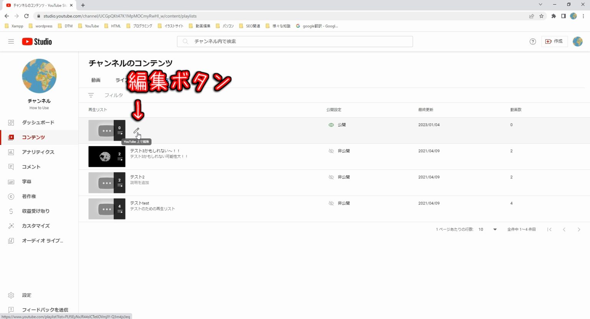
Task: Click private visibility icon for テストtest playlist
Action: coord(331,203)
